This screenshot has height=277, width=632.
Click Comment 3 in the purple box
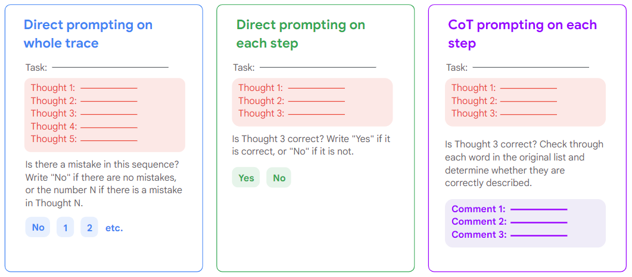(509, 235)
